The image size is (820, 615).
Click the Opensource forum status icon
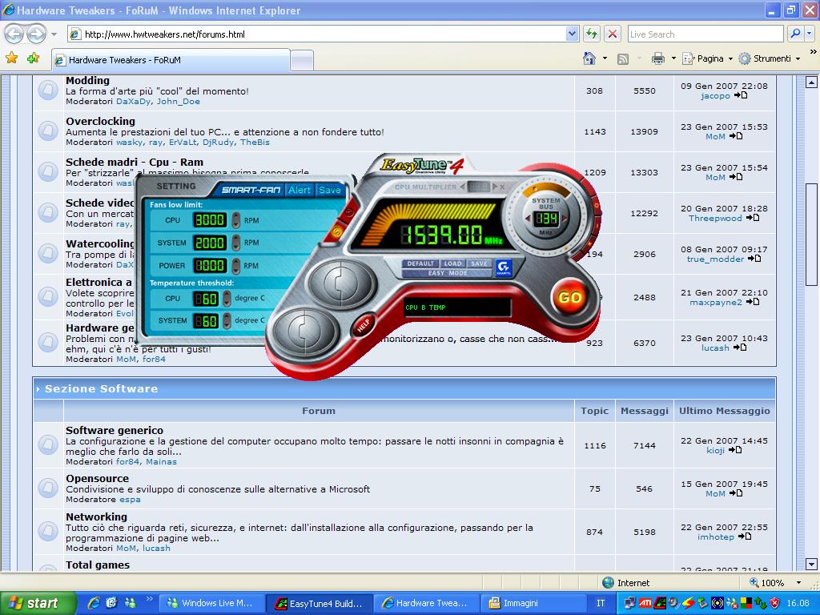(x=48, y=488)
